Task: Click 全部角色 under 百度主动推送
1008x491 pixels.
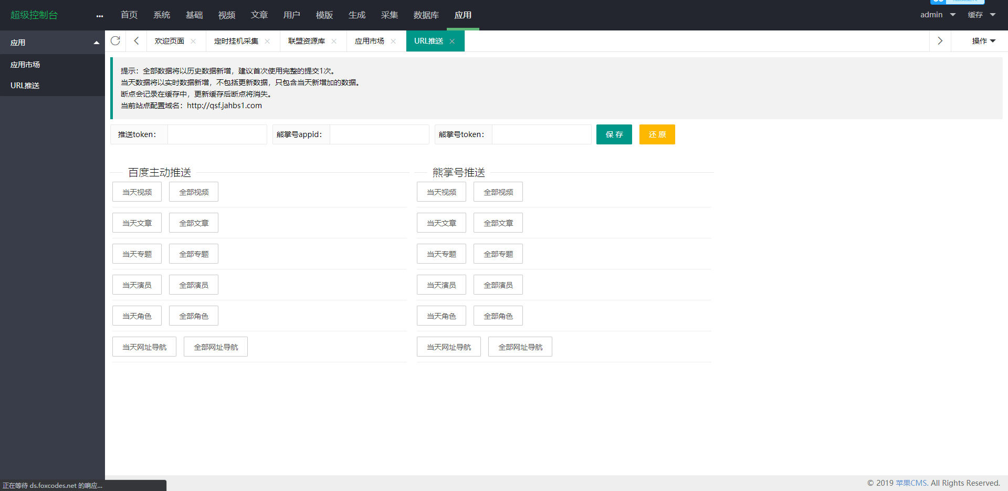Action: click(x=194, y=316)
